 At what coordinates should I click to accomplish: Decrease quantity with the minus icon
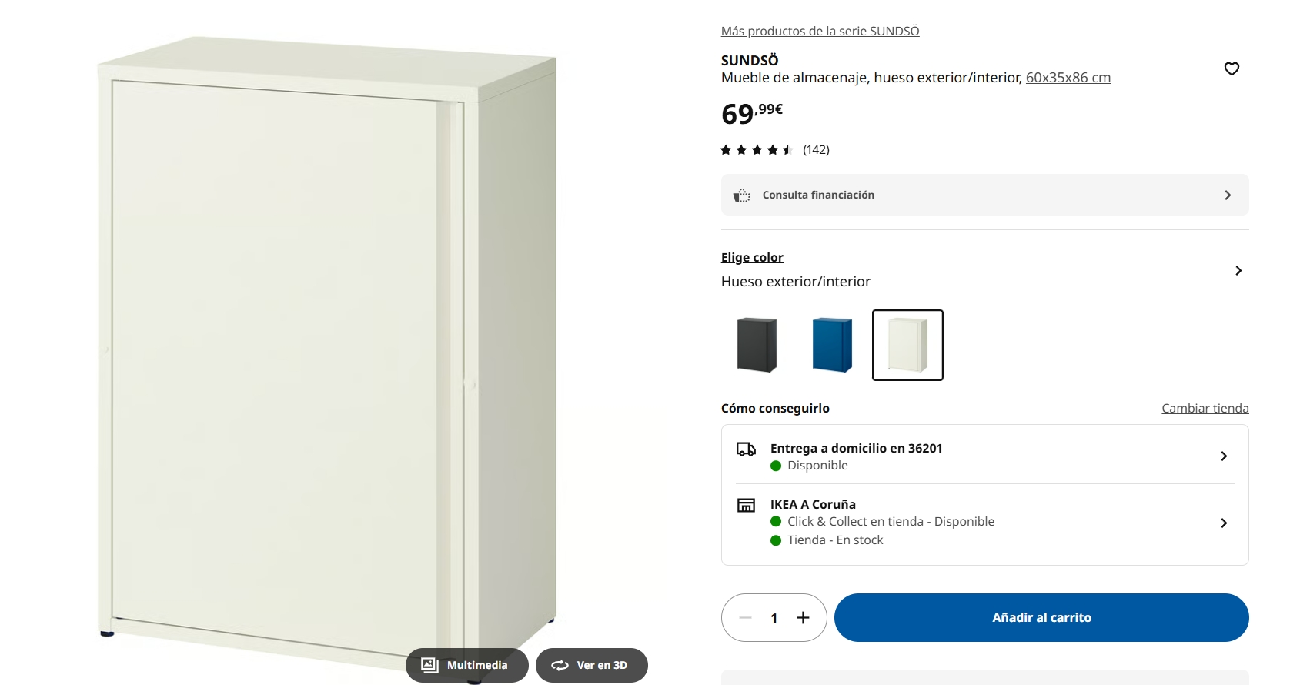pos(745,618)
